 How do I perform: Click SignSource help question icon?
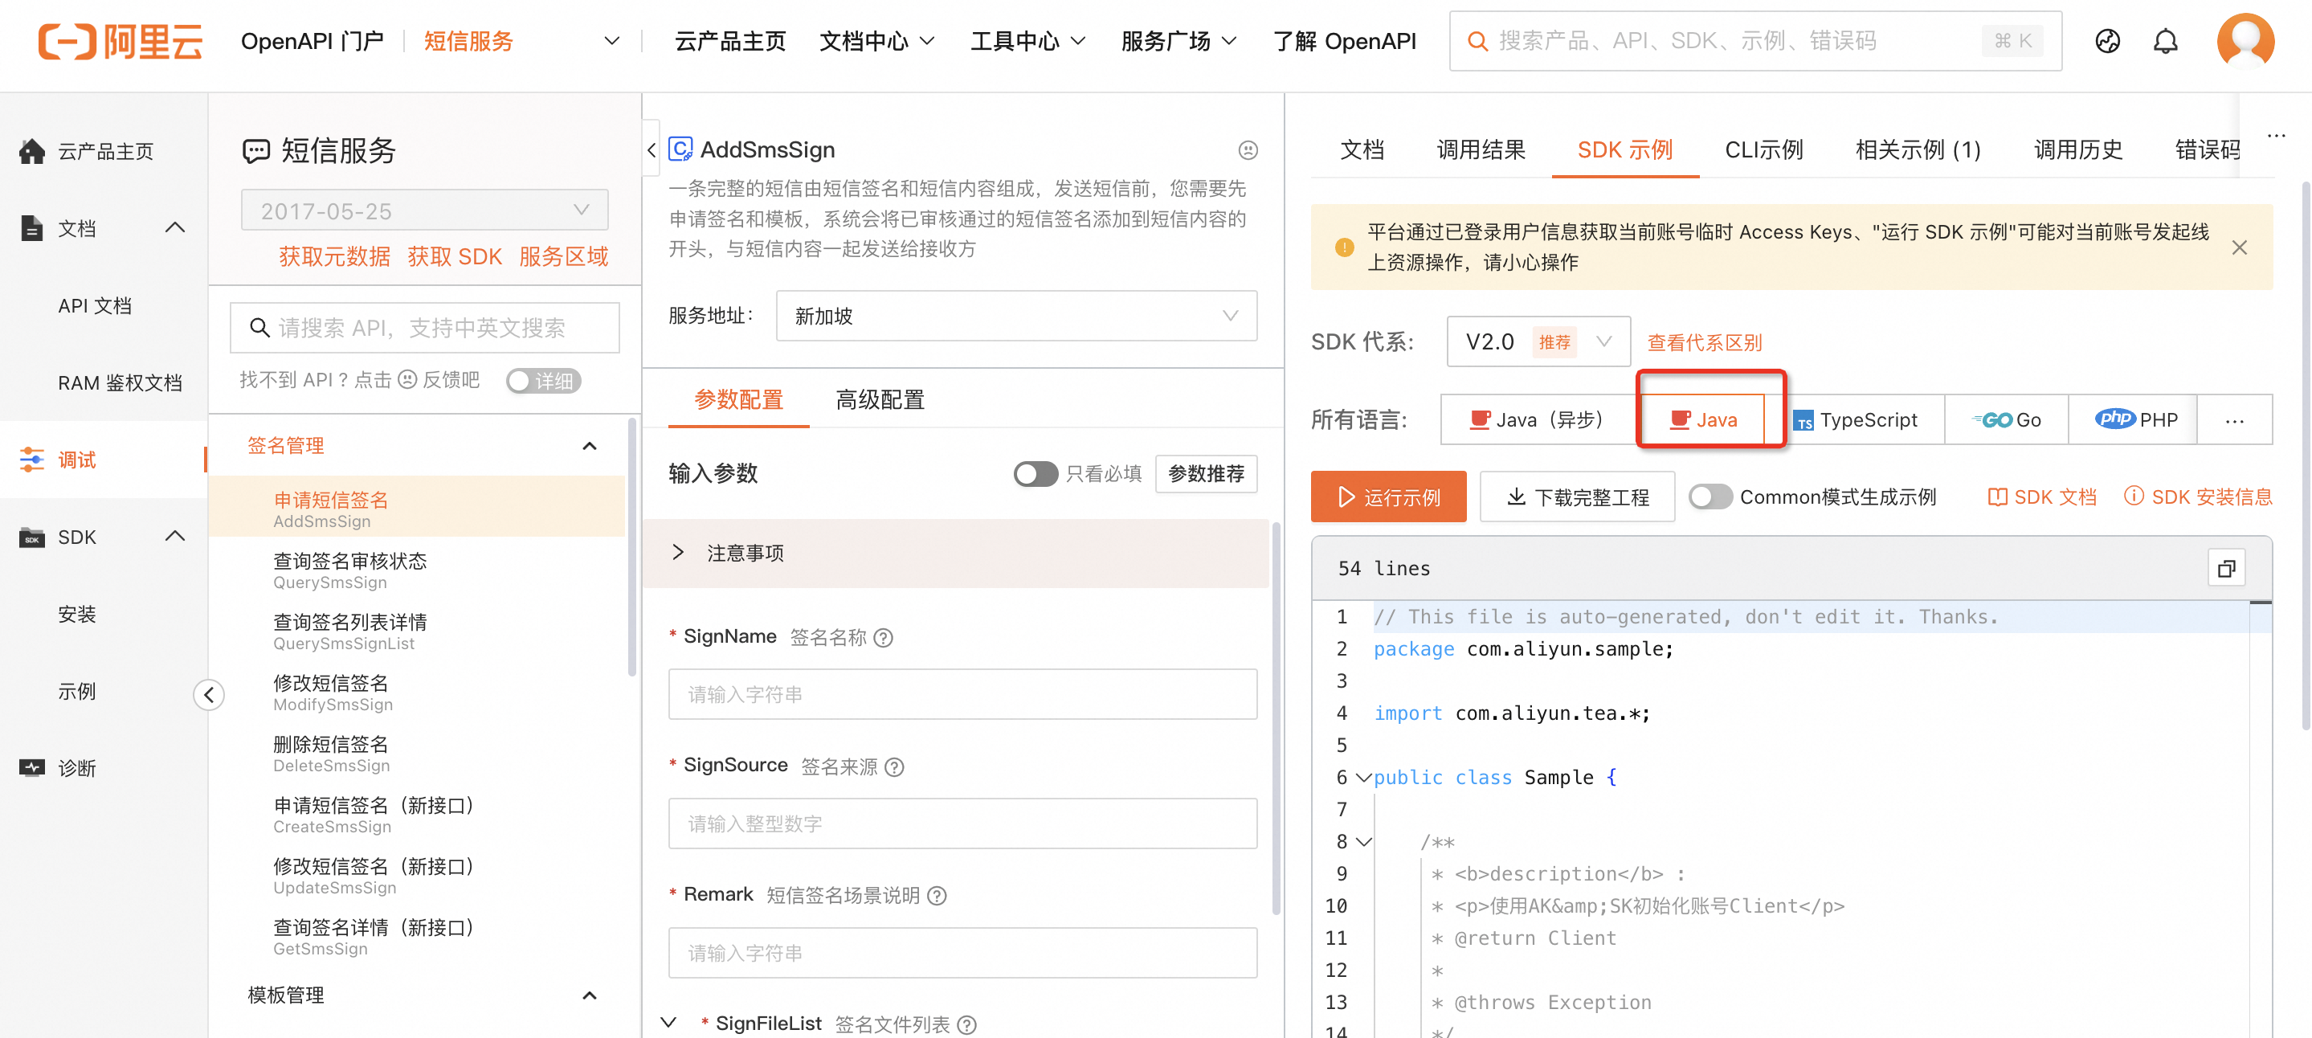point(894,766)
